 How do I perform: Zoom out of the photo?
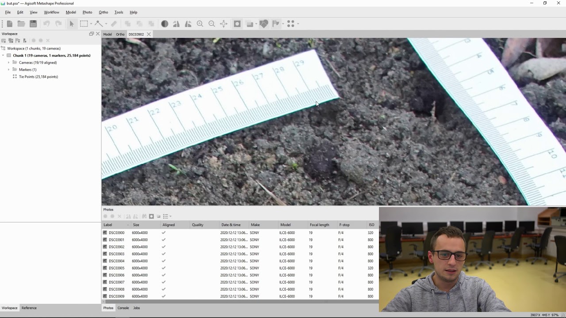click(x=212, y=24)
